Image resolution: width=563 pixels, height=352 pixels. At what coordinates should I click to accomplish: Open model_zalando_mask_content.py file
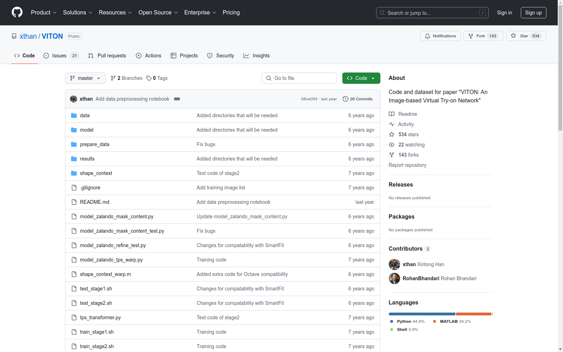coord(117,216)
